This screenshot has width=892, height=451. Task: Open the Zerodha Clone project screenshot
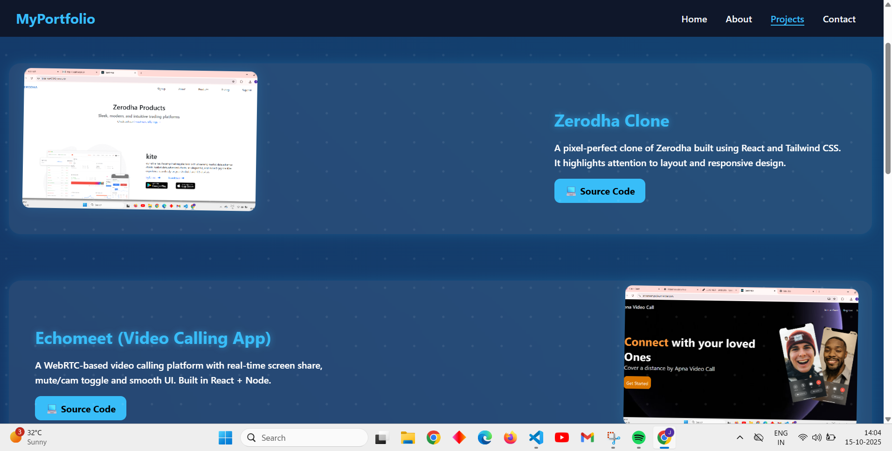tap(139, 140)
